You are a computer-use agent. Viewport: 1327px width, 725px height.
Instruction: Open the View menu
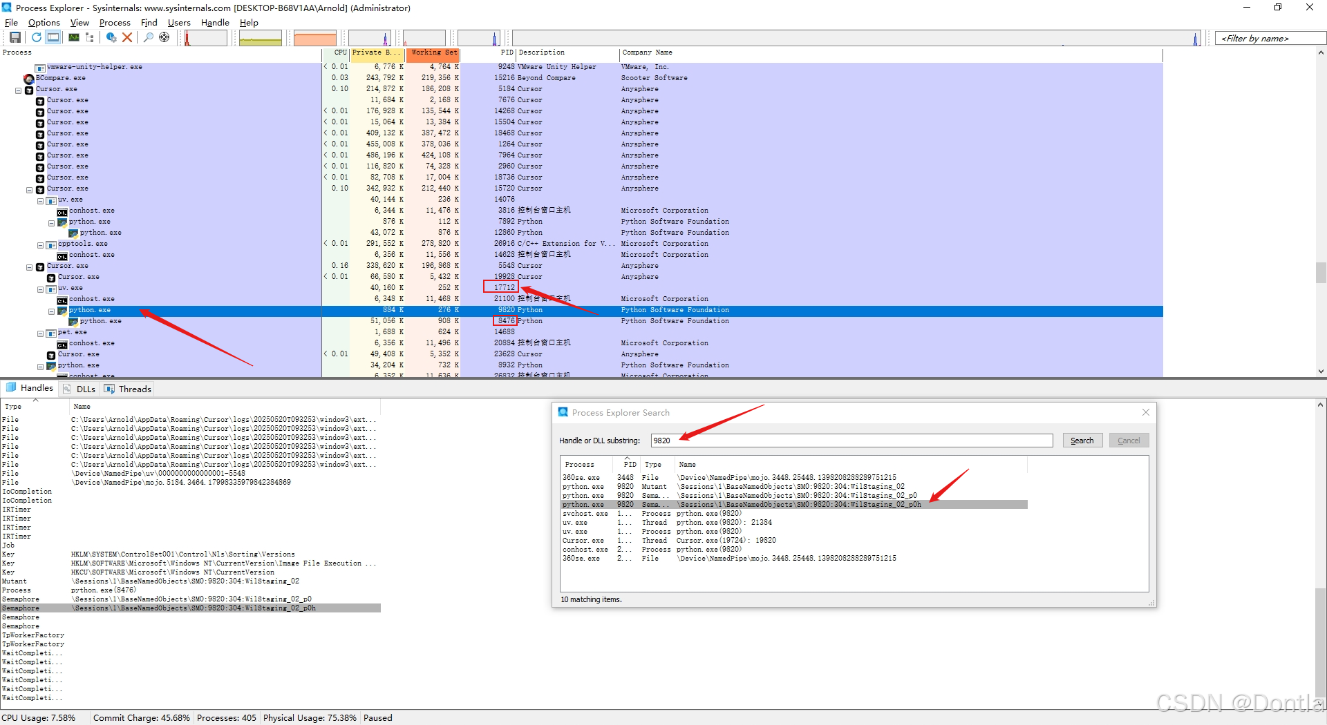79,22
